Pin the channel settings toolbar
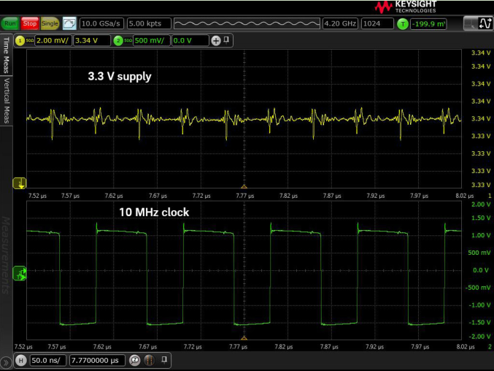 point(226,40)
